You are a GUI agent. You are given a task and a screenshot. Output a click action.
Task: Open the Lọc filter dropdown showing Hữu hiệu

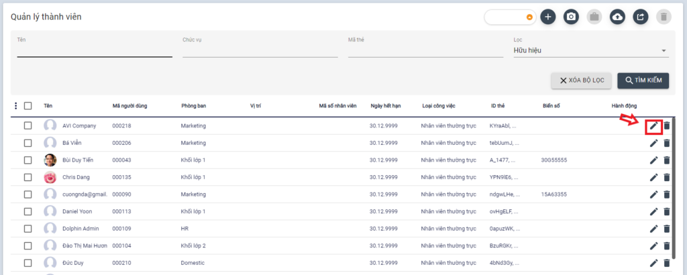click(590, 51)
